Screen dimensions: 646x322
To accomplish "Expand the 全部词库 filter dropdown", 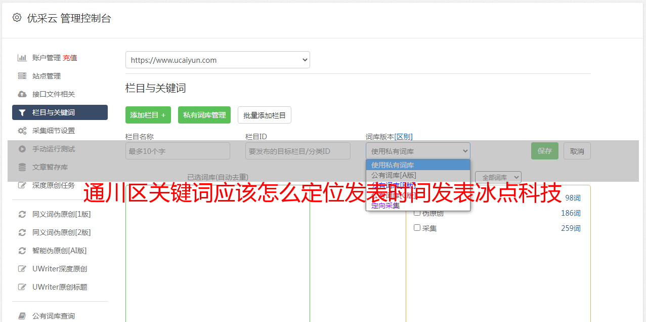I will pos(498,177).
